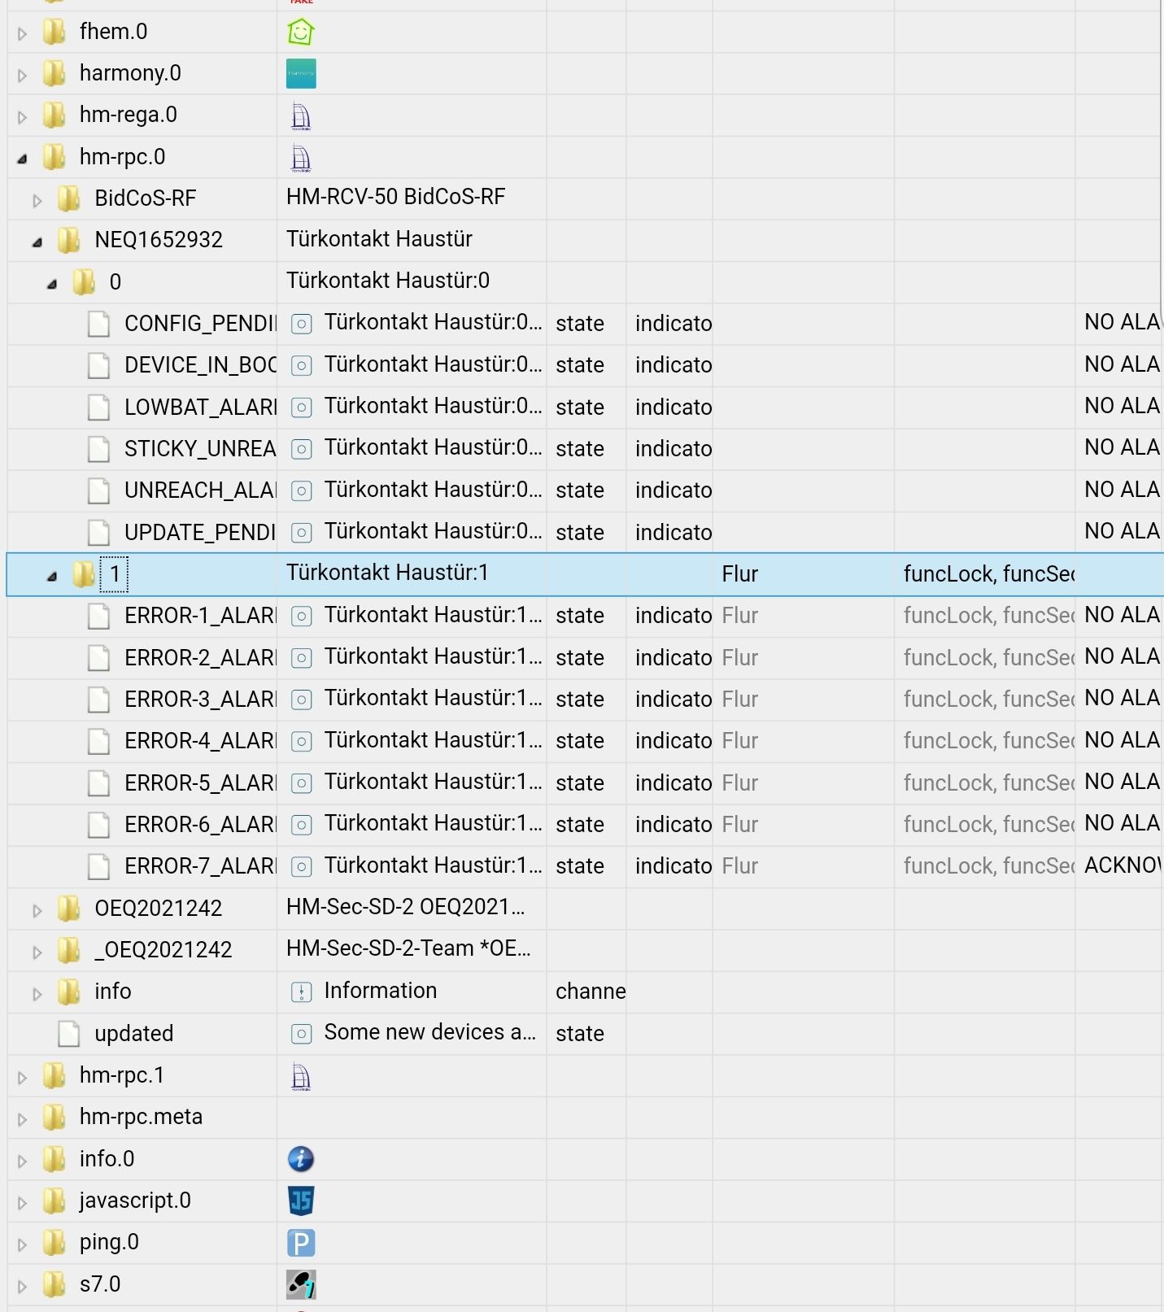The width and height of the screenshot is (1164, 1312).
Task: Click the folder icon of BidCoS-RF
Action: click(x=69, y=198)
